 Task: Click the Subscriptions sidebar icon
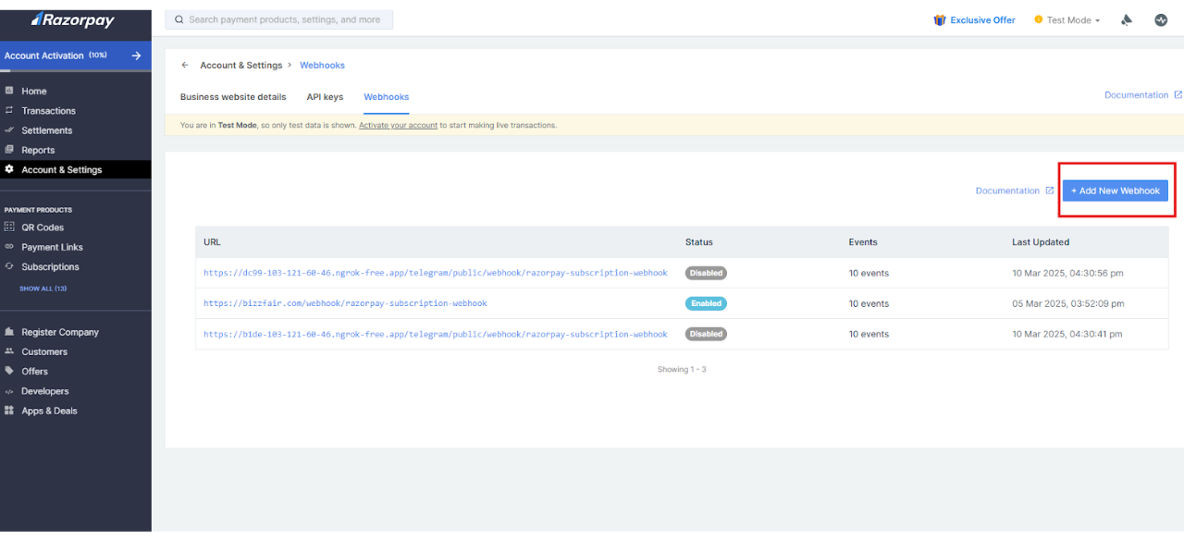[x=9, y=266]
